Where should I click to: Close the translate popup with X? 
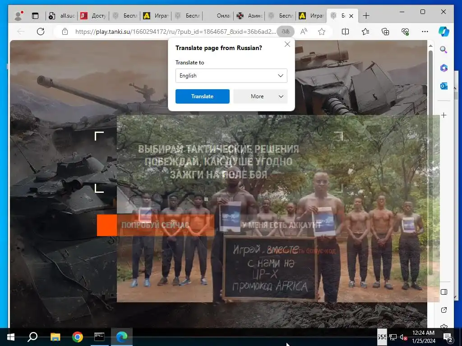287,44
